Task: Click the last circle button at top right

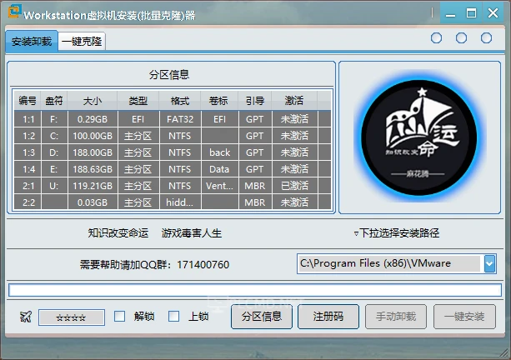Action: [486, 38]
